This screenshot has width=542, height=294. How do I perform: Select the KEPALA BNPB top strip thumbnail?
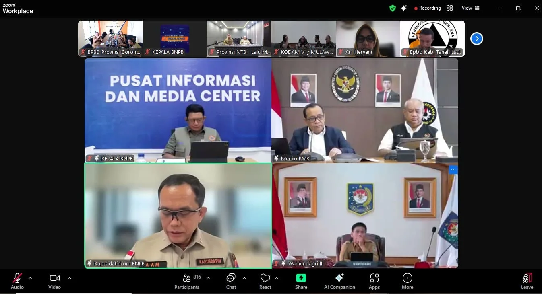[x=175, y=39]
